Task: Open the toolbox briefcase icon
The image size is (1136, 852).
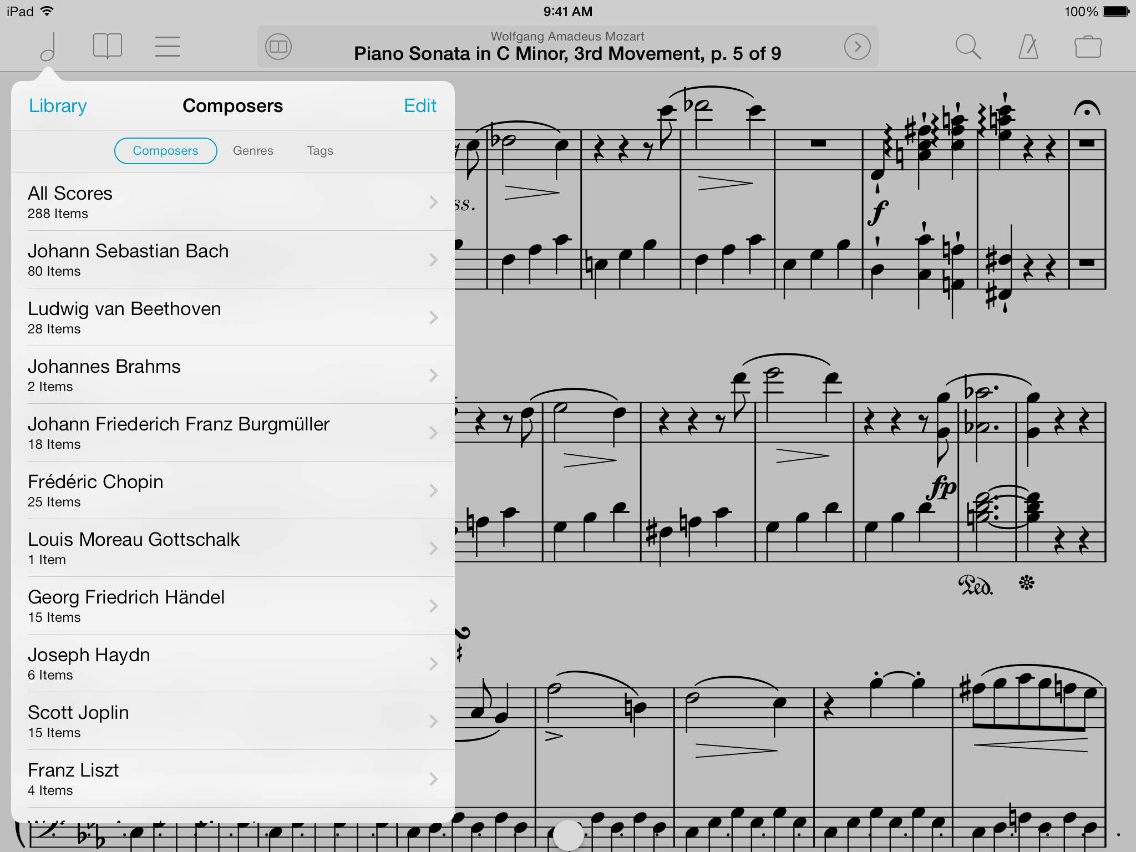Action: pyautogui.click(x=1088, y=47)
